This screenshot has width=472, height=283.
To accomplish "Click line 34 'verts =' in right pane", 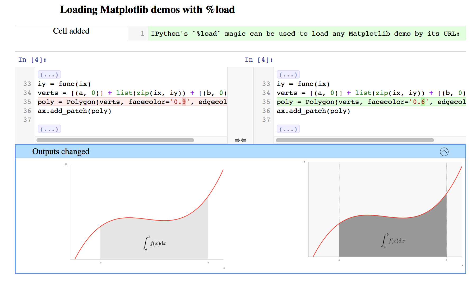I will (371, 93).
